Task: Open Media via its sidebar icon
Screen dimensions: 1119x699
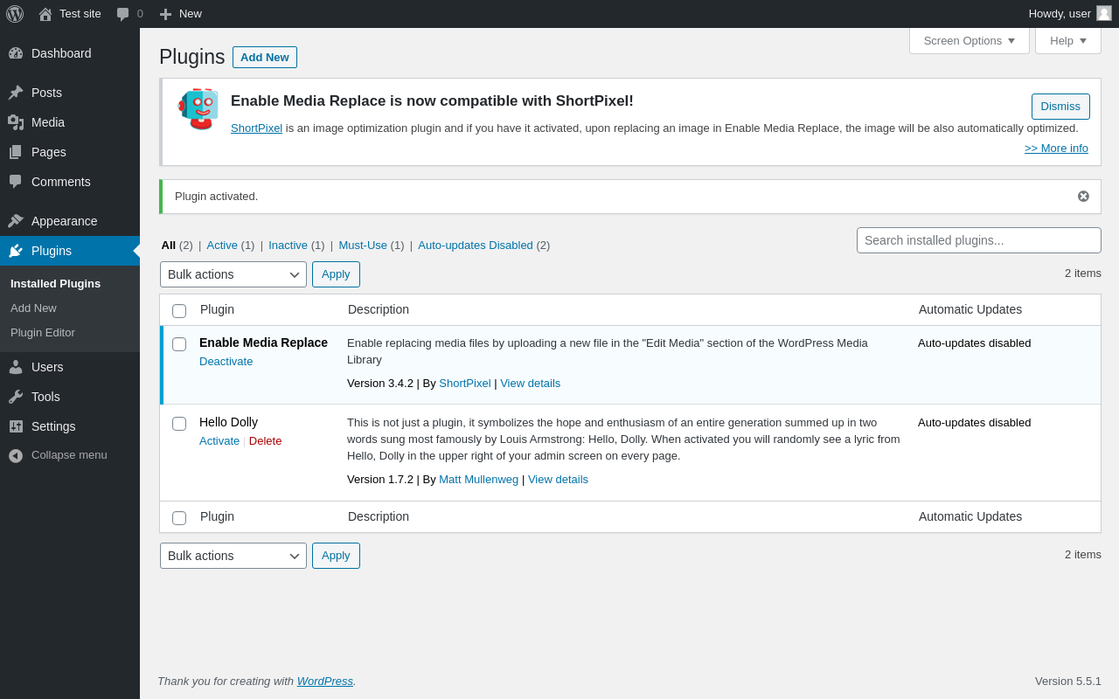Action: (16, 122)
